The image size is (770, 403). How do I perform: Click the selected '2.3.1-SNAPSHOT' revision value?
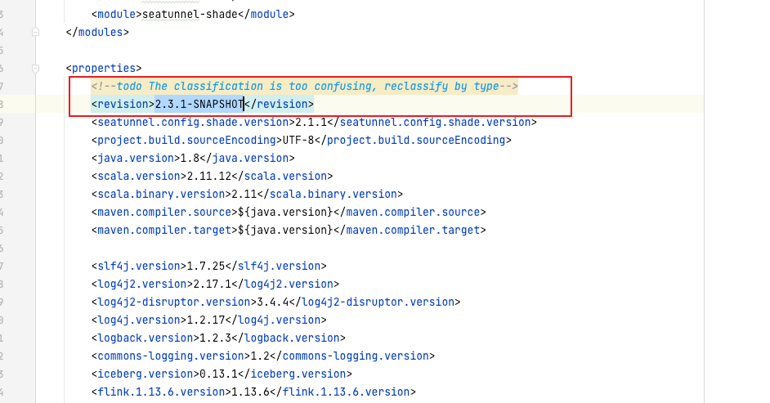pyautogui.click(x=199, y=104)
